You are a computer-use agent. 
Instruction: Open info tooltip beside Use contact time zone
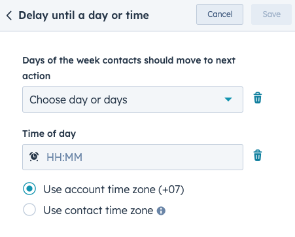coord(161,211)
